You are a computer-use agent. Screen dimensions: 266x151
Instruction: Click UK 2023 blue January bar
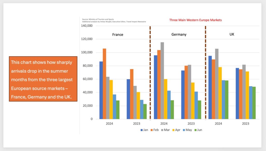coord(237,93)
